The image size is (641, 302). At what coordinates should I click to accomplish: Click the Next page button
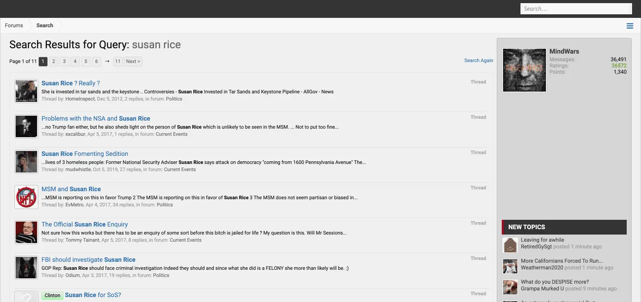133,62
